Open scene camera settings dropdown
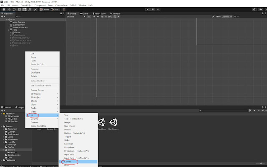Image resolution: width=267 pixels, height=167 pixels. [x=218, y=17]
